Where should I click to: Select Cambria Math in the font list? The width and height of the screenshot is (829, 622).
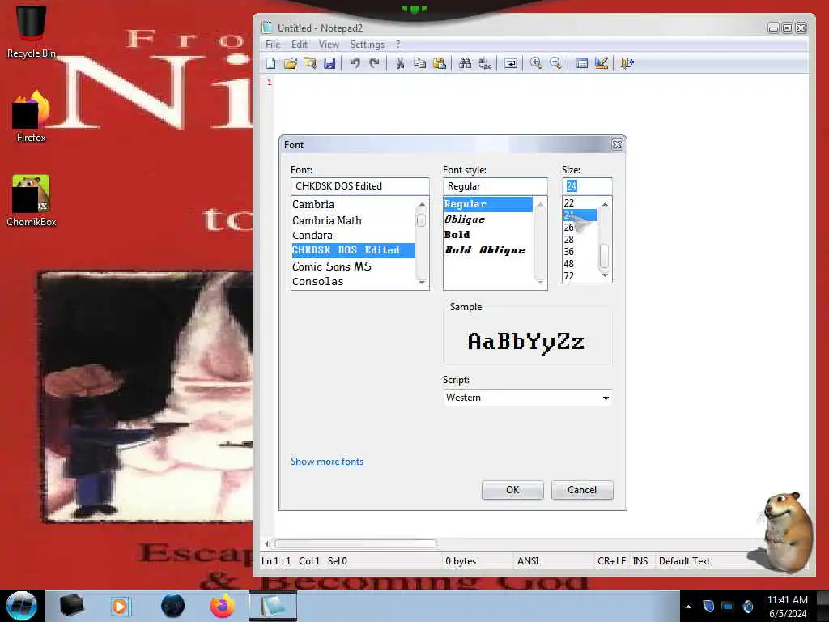353,220
